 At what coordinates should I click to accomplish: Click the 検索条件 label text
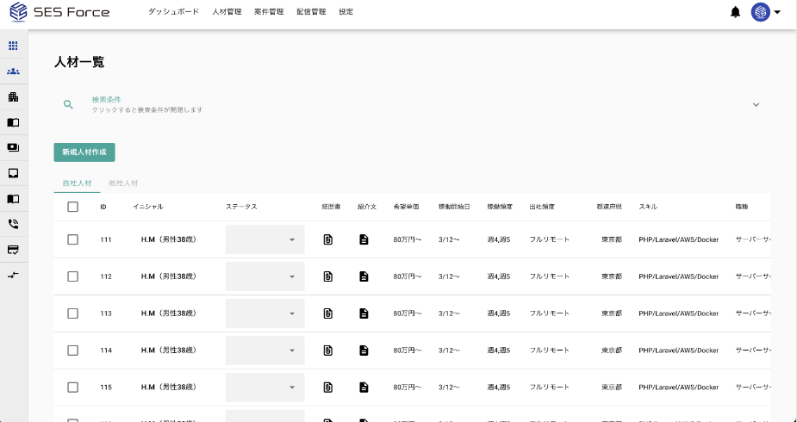click(106, 100)
